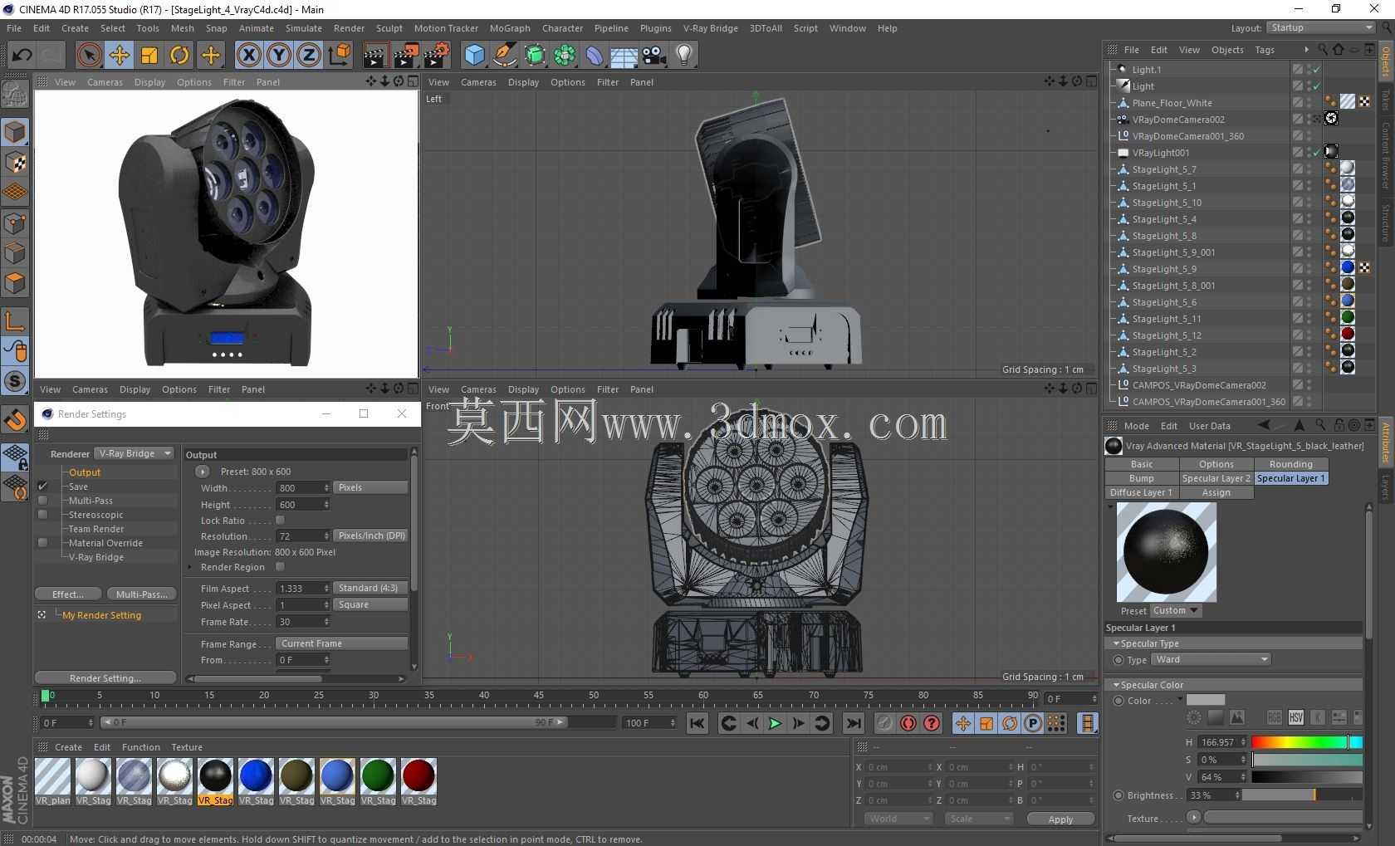
Task: Switch to the Diffuse Layer 1 tab
Action: pos(1141,493)
